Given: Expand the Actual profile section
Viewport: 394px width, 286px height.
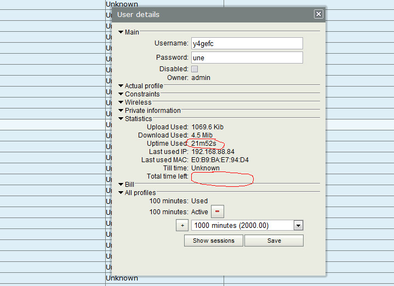Looking at the screenshot, I should coord(121,86).
